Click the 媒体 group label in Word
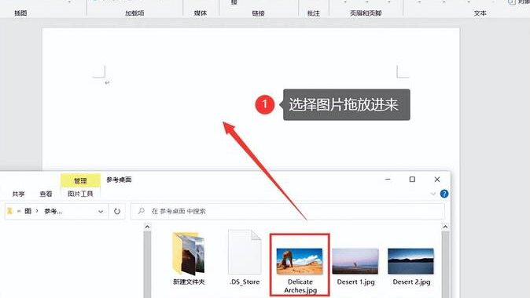The width and height of the screenshot is (530, 298). click(201, 13)
